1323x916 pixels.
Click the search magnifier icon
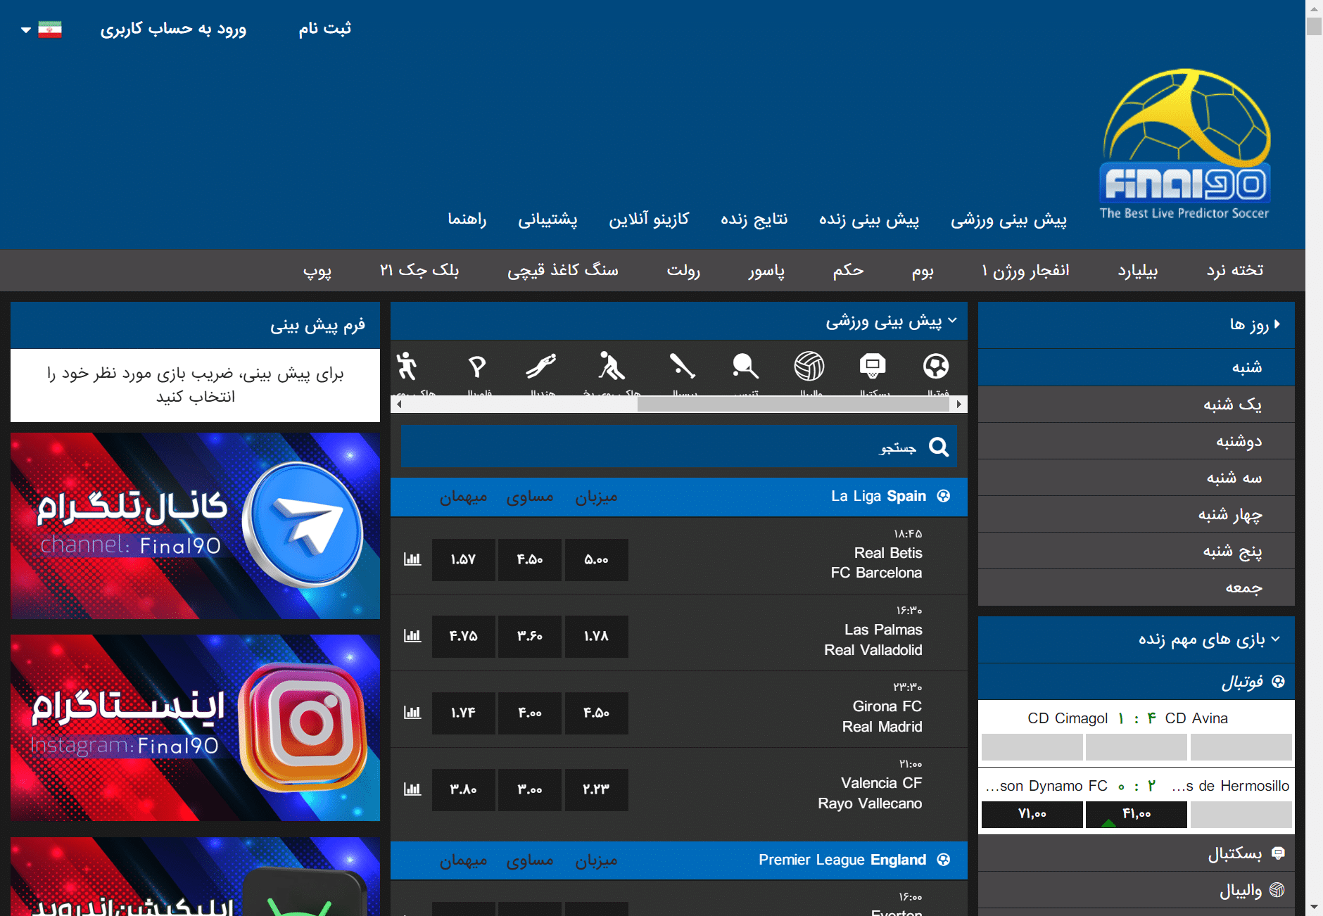pos(939,447)
